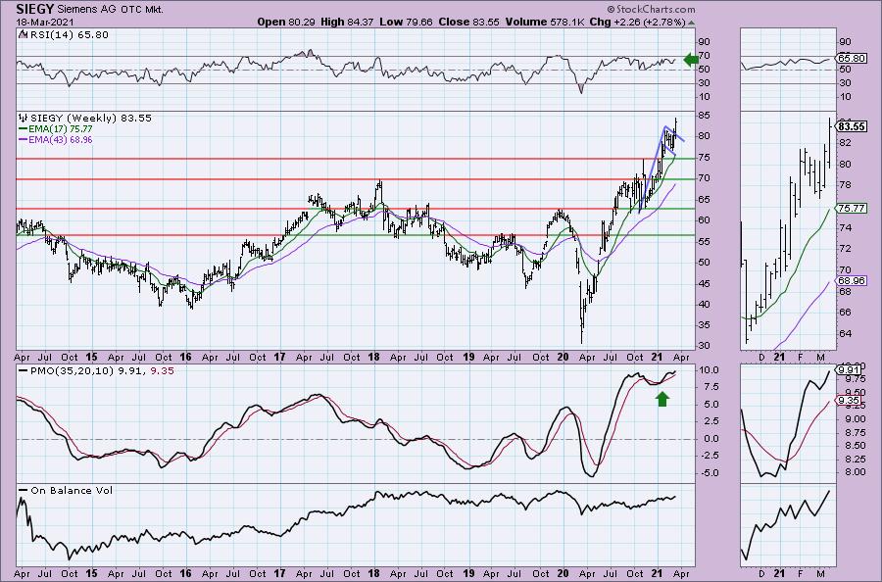Click the RSI line icon beside RSI(14)
The image size is (882, 582).
click(x=23, y=34)
